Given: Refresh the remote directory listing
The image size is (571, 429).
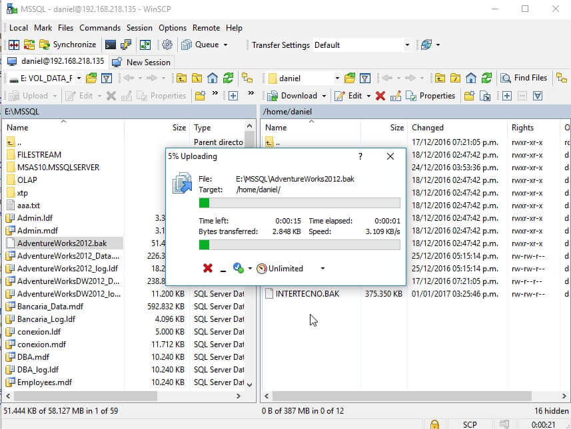Looking at the screenshot, I should point(487,78).
